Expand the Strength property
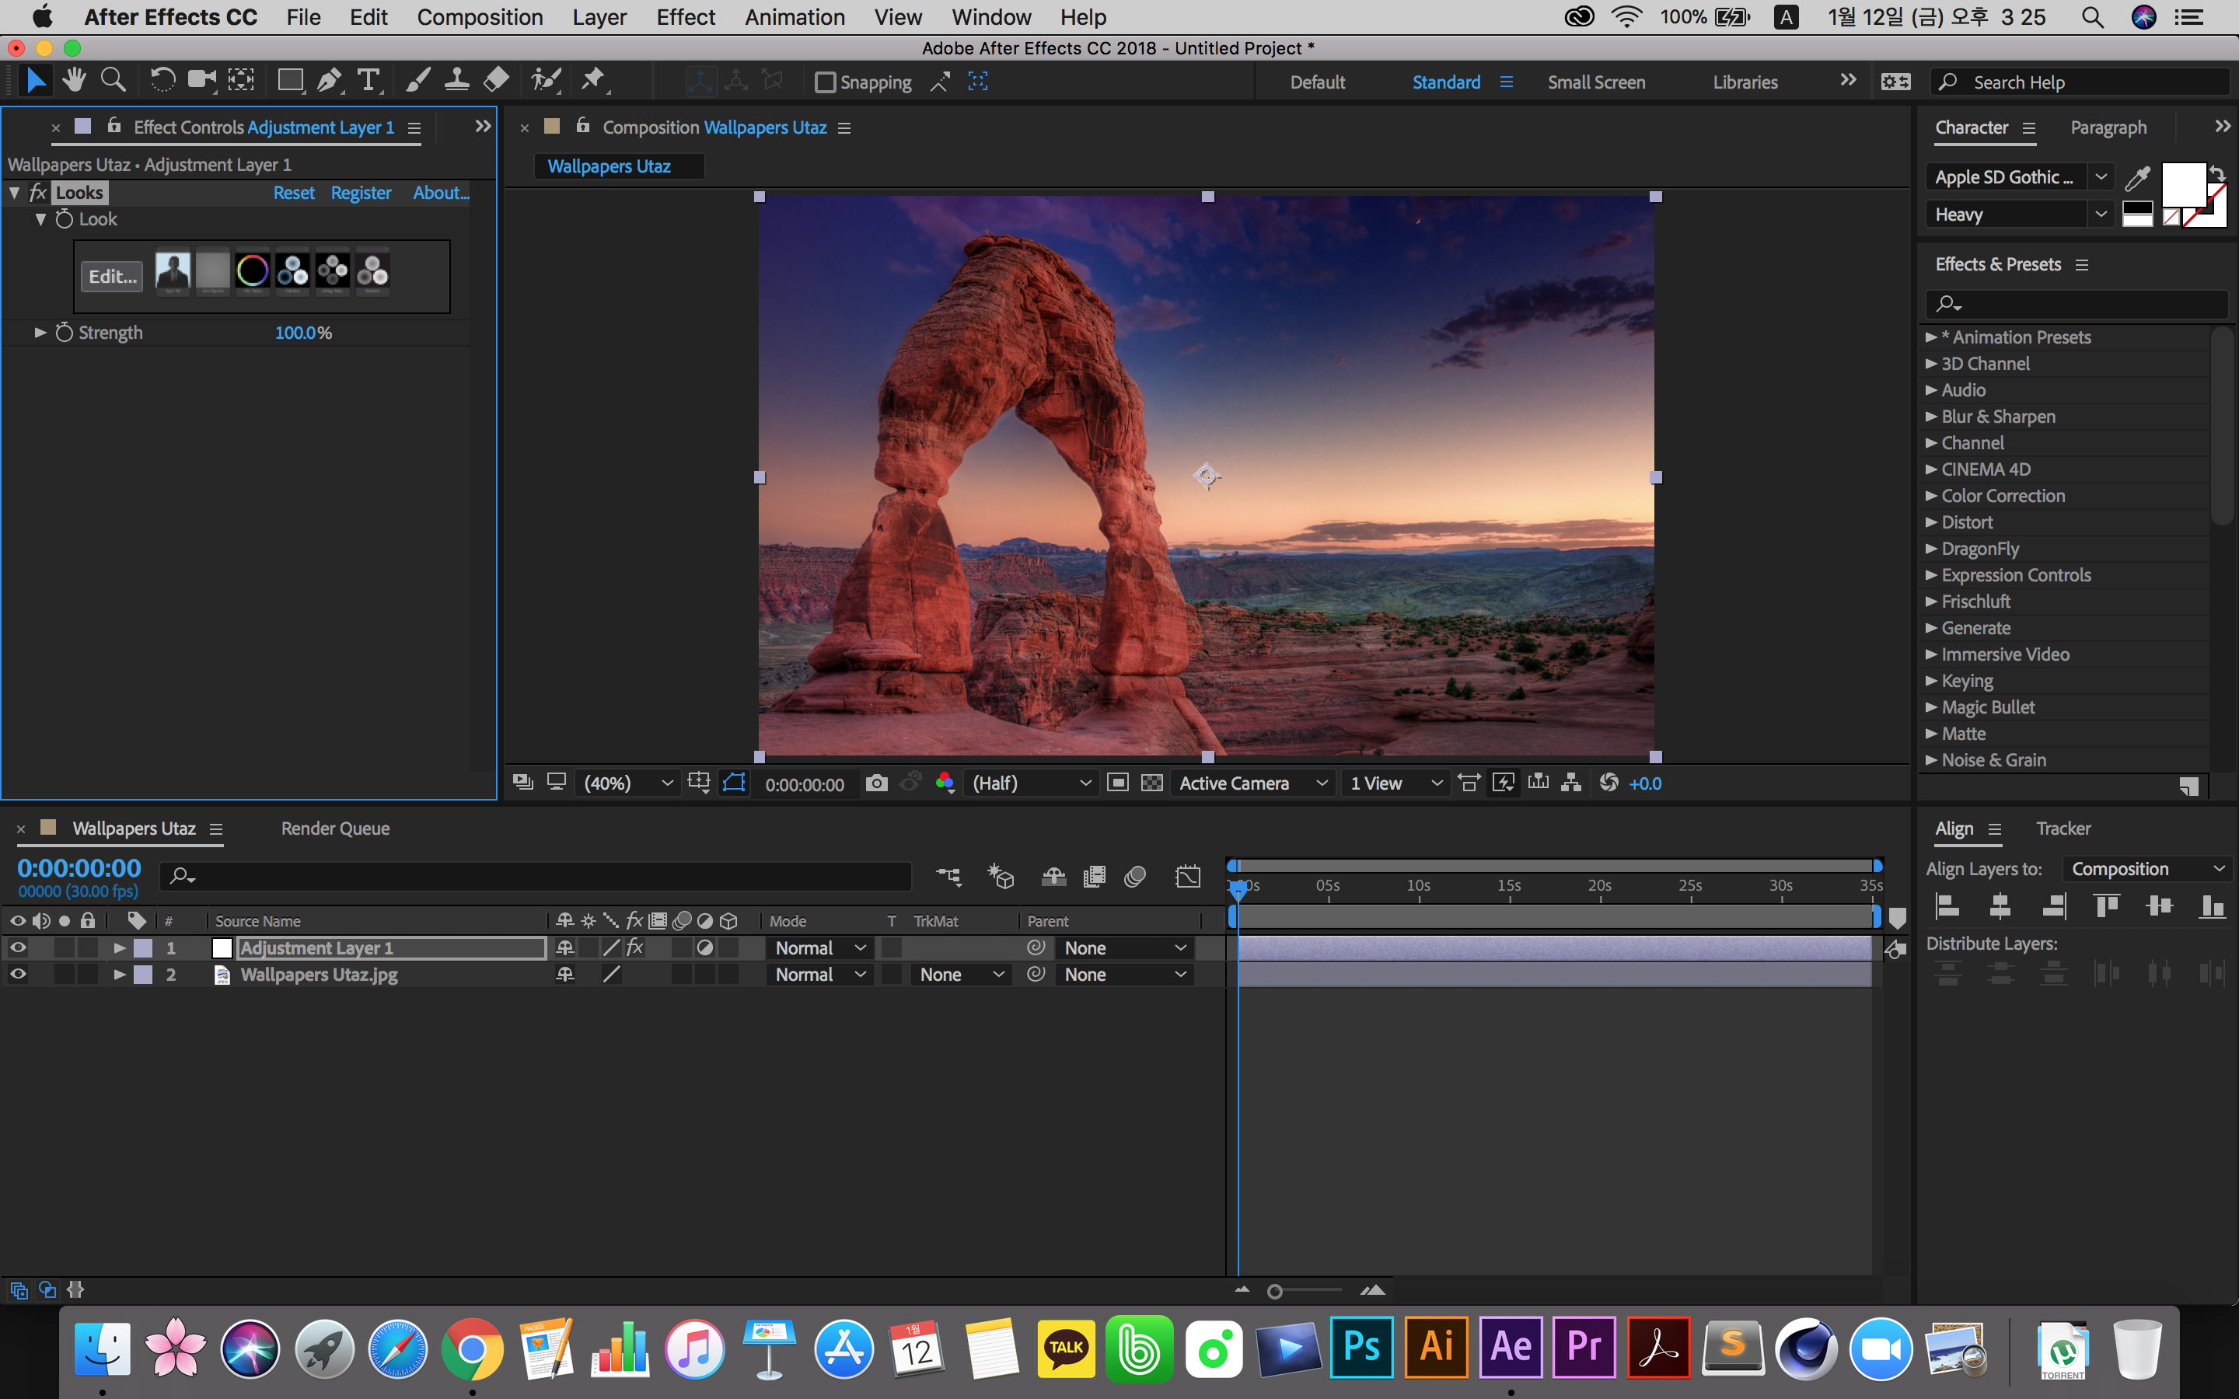 coord(40,332)
